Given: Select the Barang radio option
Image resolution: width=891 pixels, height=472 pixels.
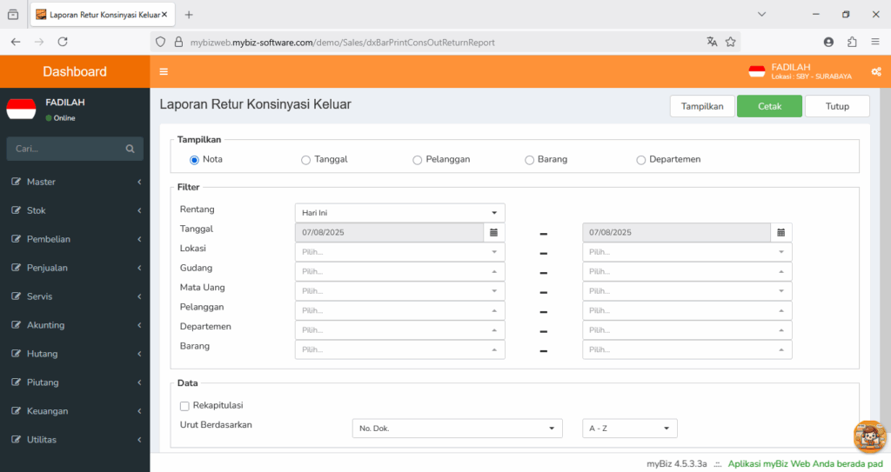Looking at the screenshot, I should (x=529, y=160).
